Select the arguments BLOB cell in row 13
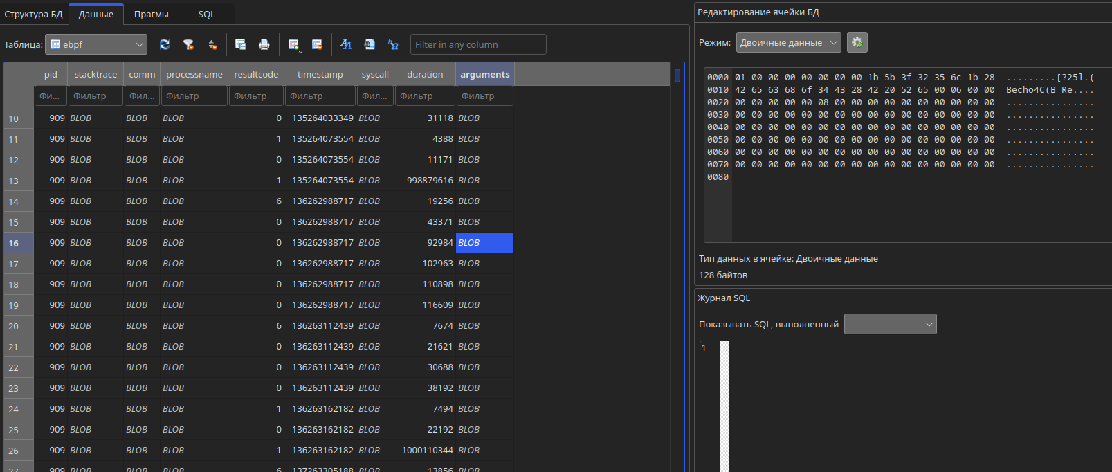The image size is (1112, 472). (x=484, y=180)
